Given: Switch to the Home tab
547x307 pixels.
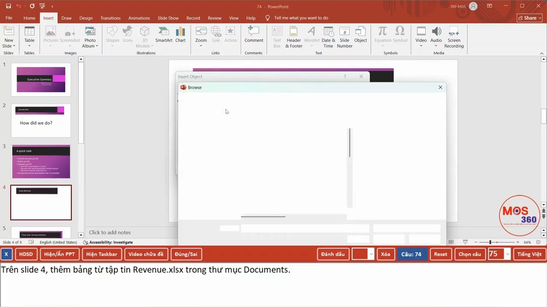Looking at the screenshot, I should click(29, 18).
